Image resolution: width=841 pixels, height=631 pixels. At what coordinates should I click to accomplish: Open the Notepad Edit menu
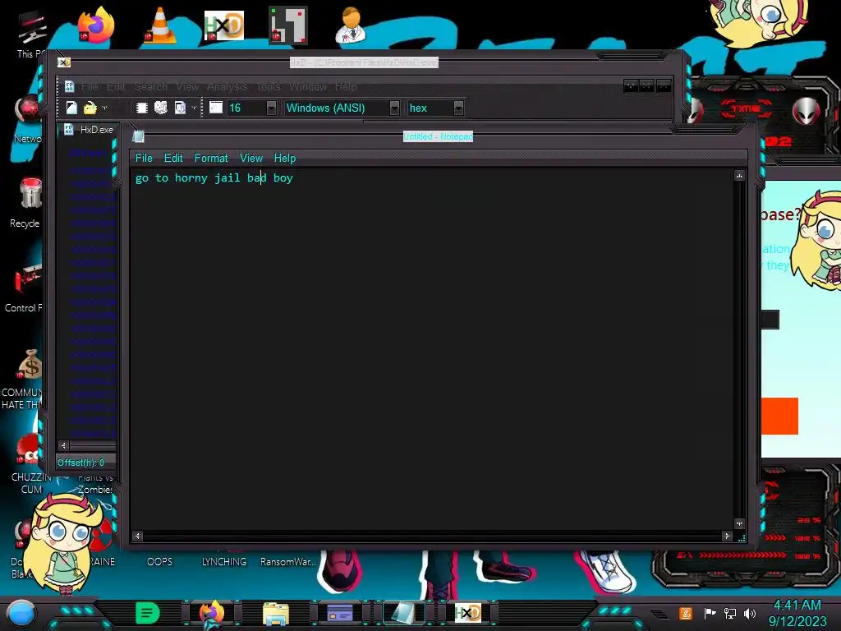[x=173, y=159]
